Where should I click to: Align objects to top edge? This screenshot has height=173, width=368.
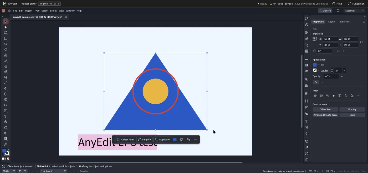pyautogui.click(x=340, y=96)
